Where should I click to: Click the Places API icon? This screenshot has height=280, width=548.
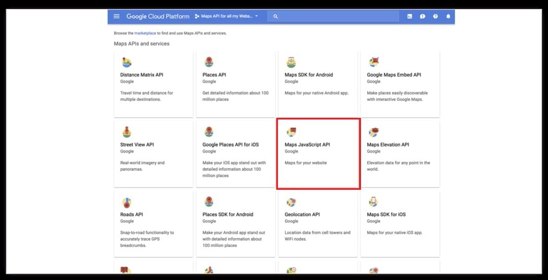coord(209,63)
